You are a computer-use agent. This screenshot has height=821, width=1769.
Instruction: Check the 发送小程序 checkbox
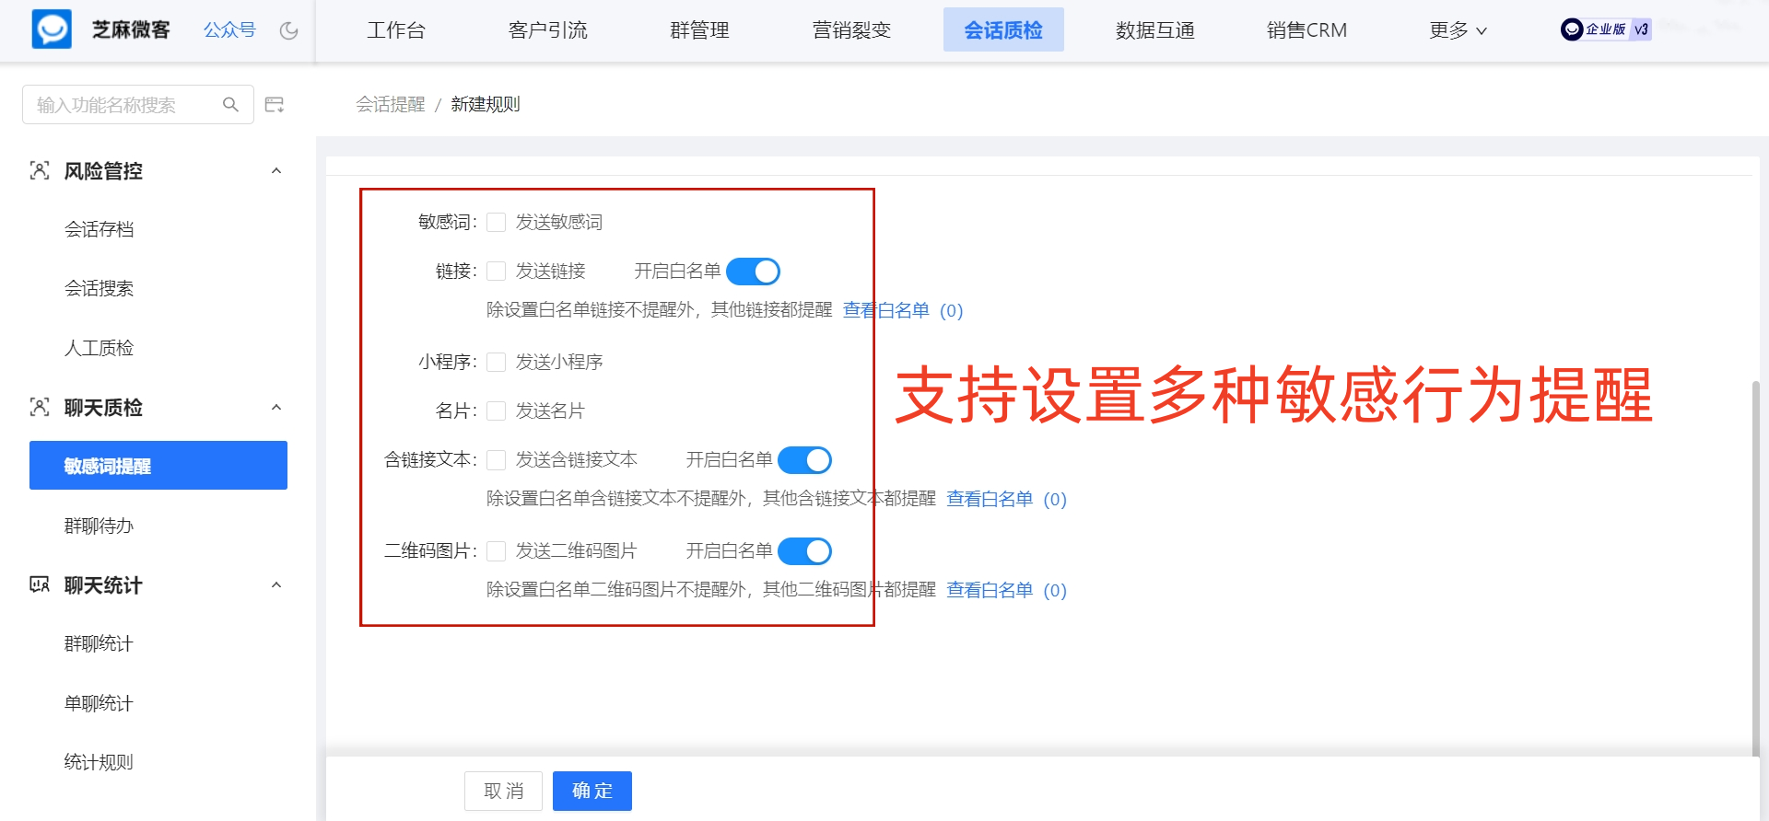point(496,362)
